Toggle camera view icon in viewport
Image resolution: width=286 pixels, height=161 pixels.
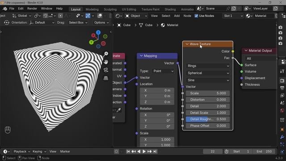(x=106, y=70)
